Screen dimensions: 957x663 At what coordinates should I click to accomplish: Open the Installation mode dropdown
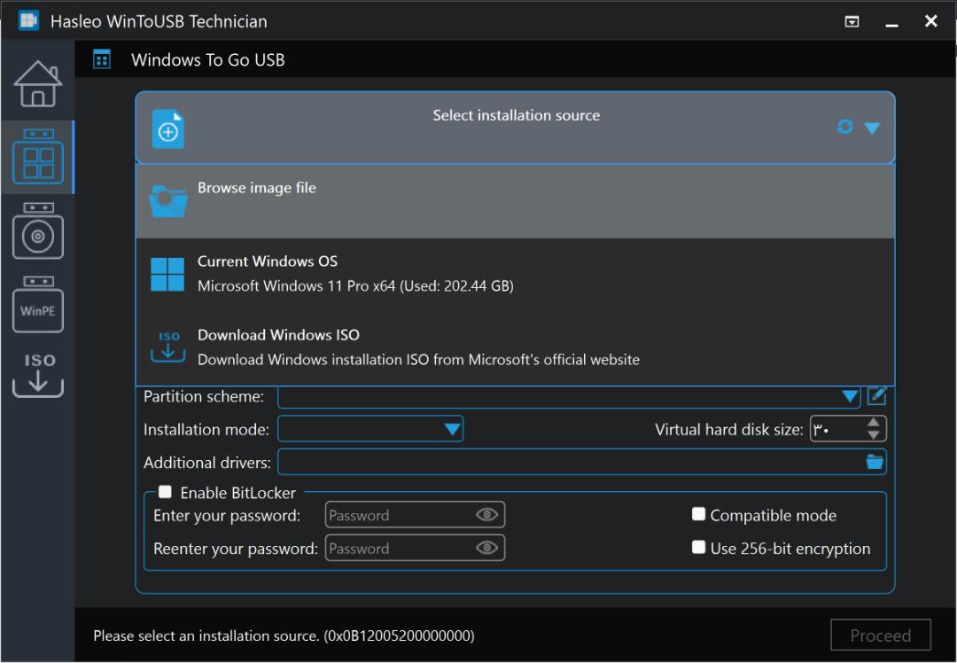coord(452,429)
